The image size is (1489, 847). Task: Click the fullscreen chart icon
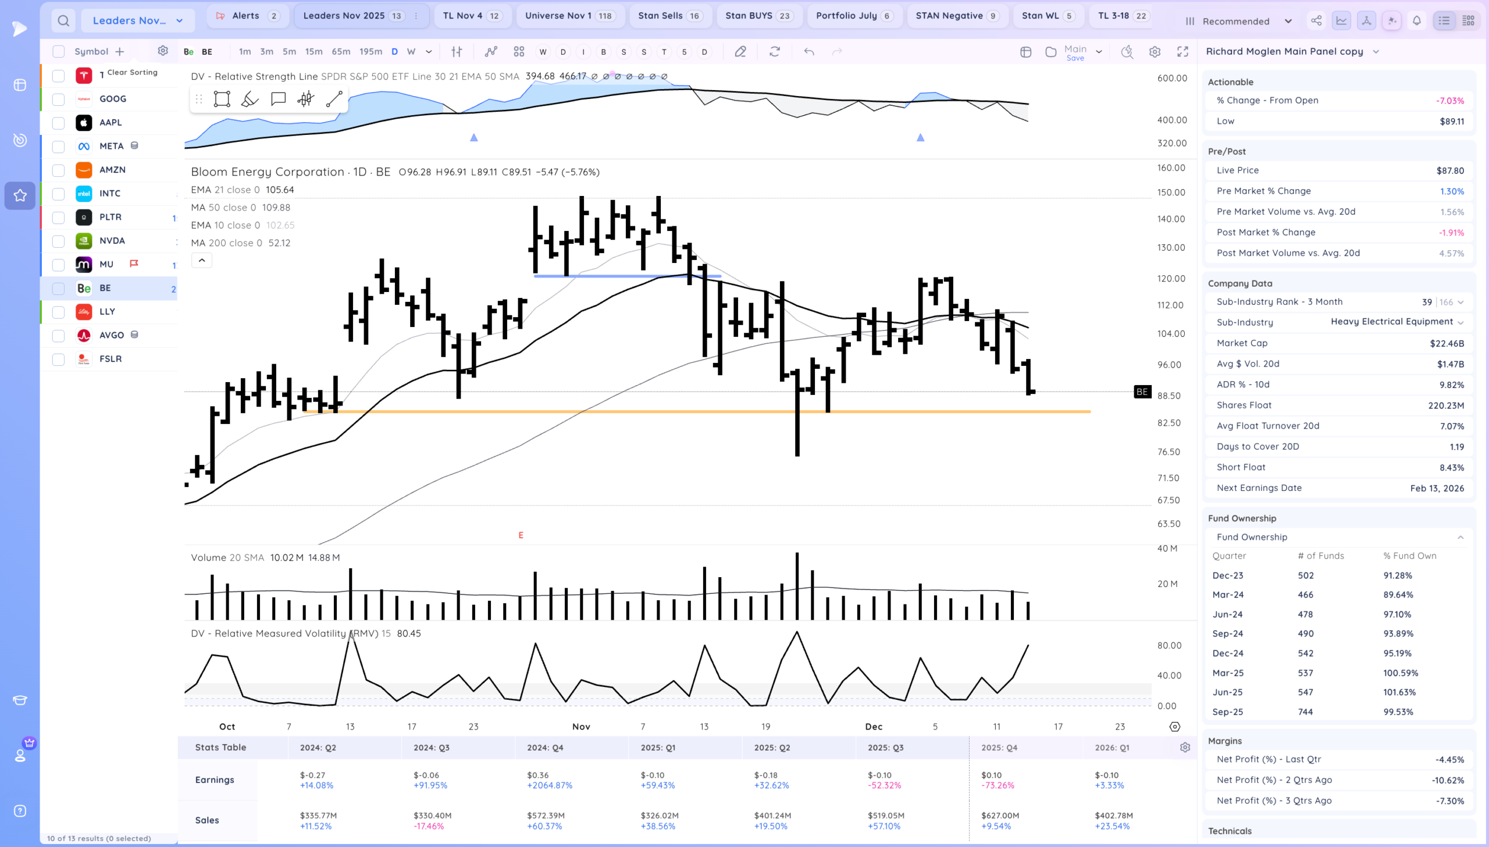[1182, 52]
